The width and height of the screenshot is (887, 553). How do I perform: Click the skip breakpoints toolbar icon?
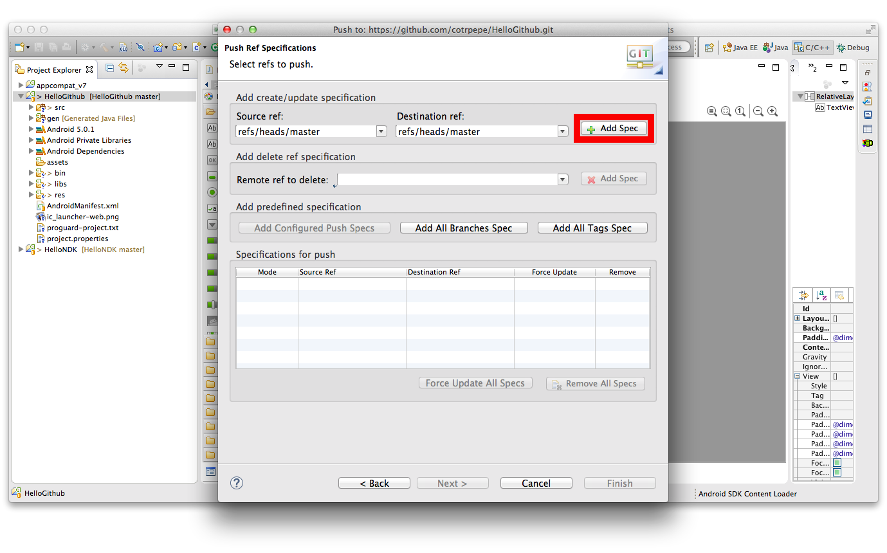coord(140,47)
